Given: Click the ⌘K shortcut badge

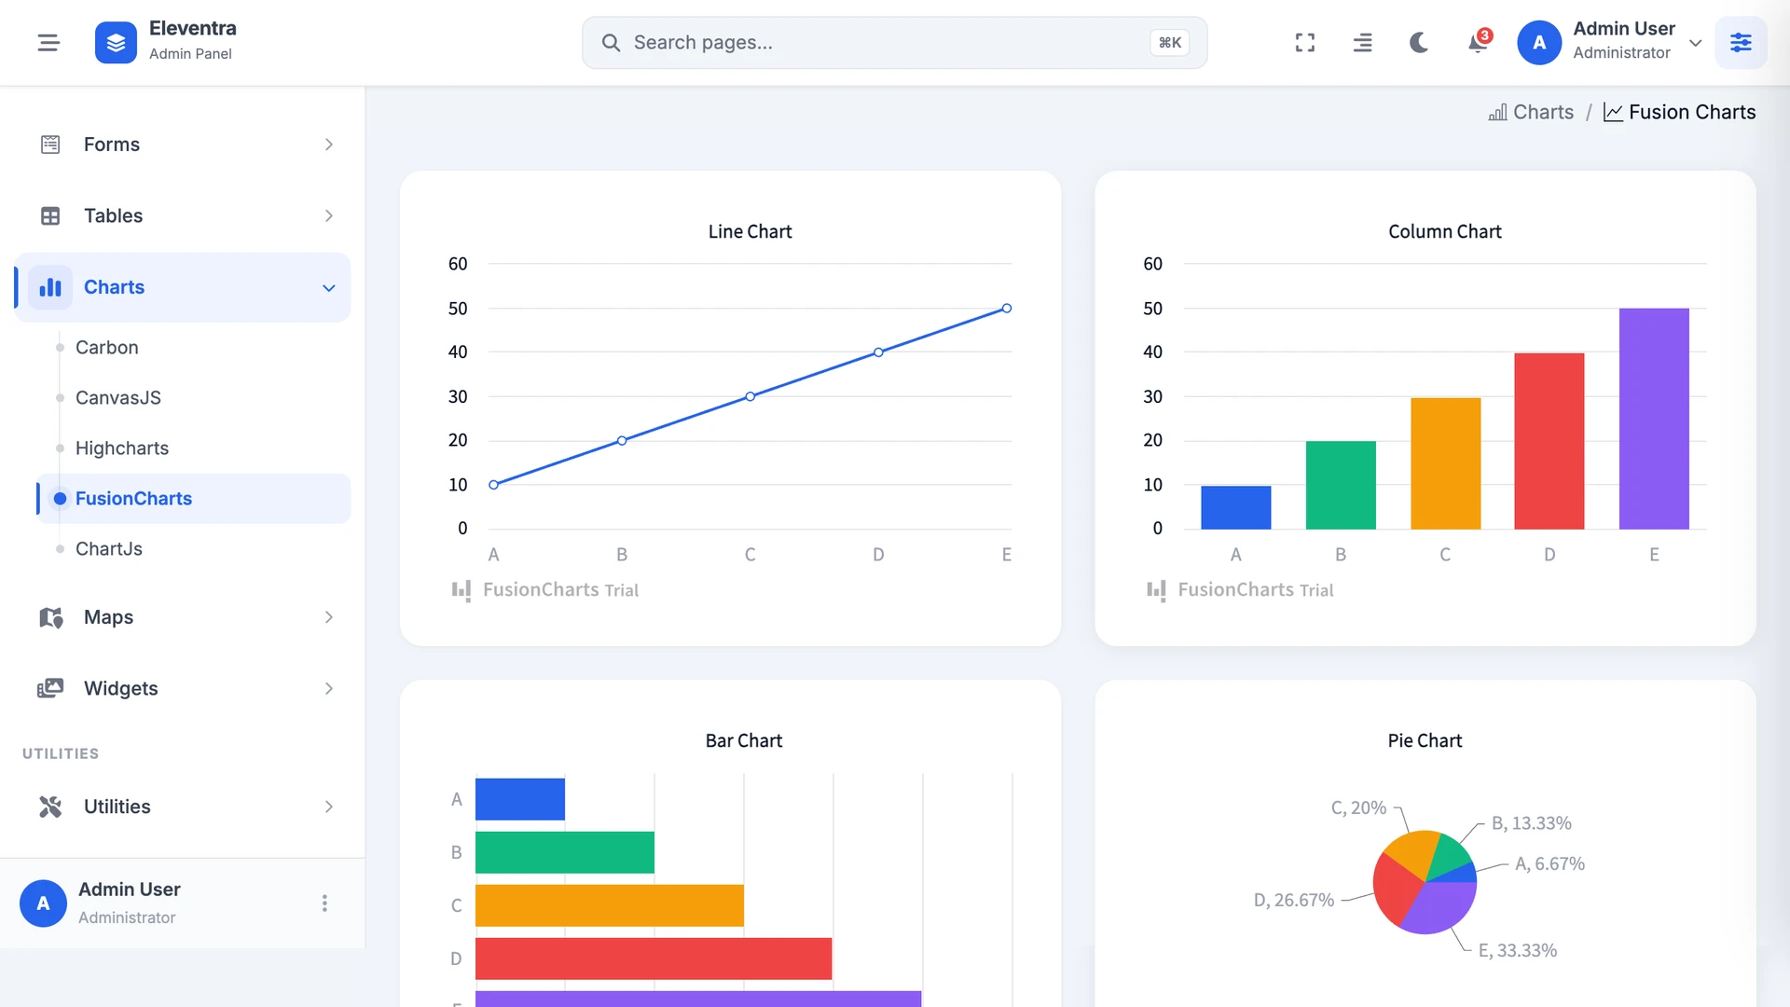Looking at the screenshot, I should (1169, 43).
